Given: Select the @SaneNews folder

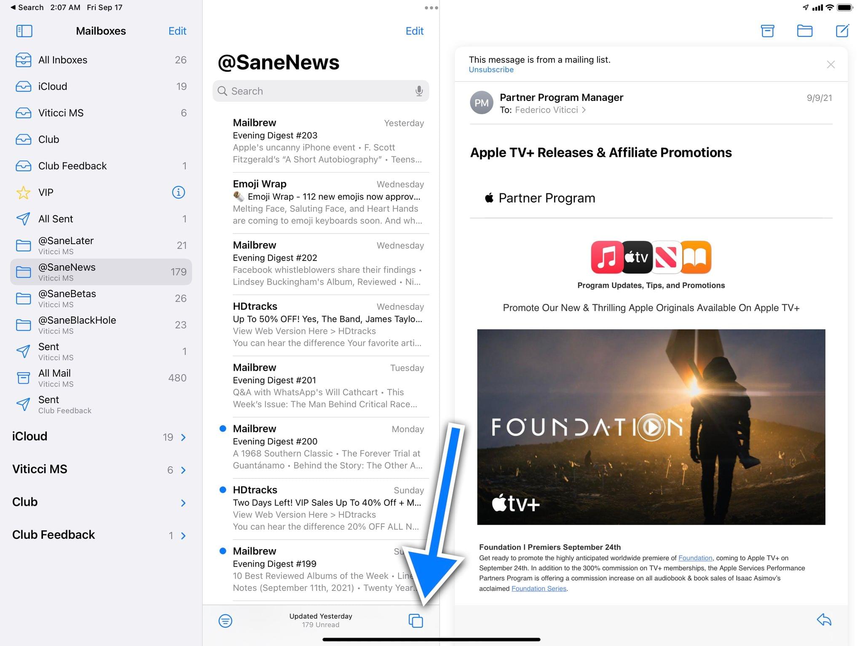Looking at the screenshot, I should click(101, 272).
